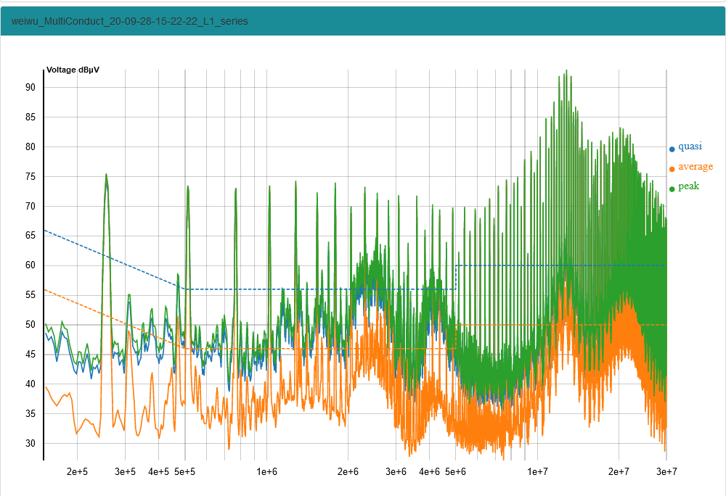Select the 2e+7 x-axis tick label
The height and width of the screenshot is (496, 726).
619,472
